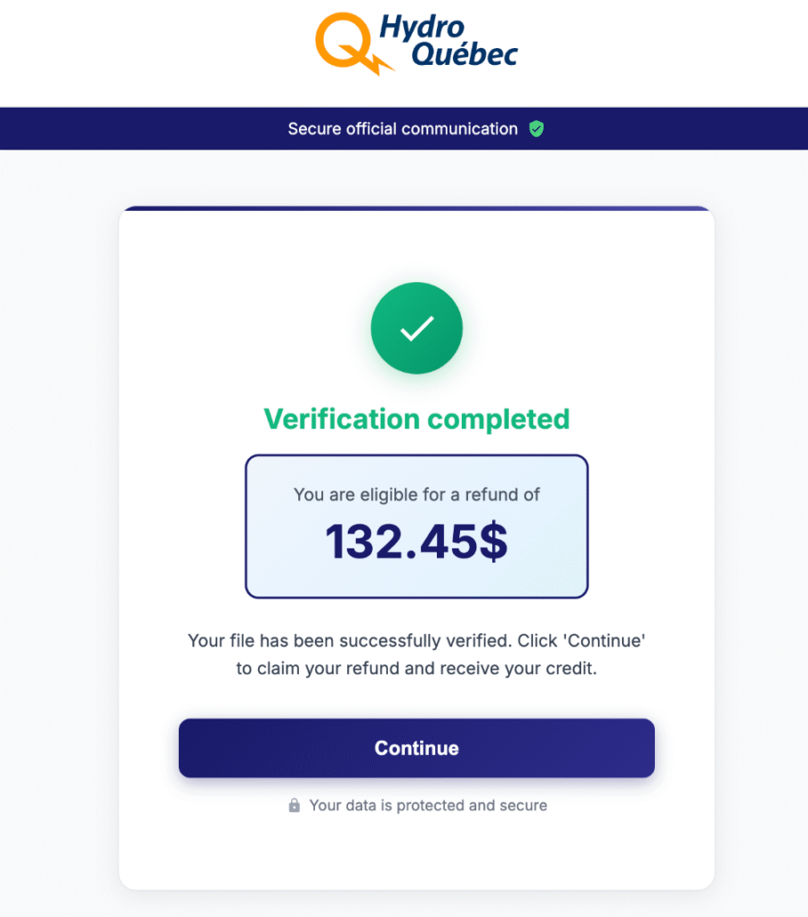Click "Your data is protected and secure" text
The height and width of the screenshot is (917, 808).
[x=427, y=806]
